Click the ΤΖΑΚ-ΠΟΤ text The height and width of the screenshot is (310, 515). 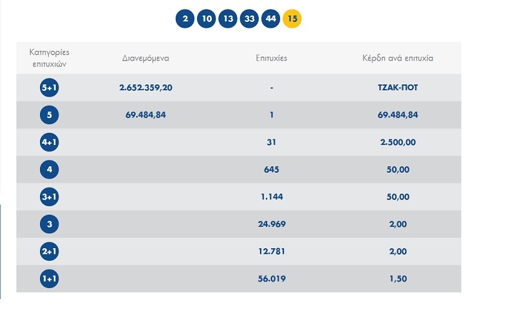(x=398, y=88)
